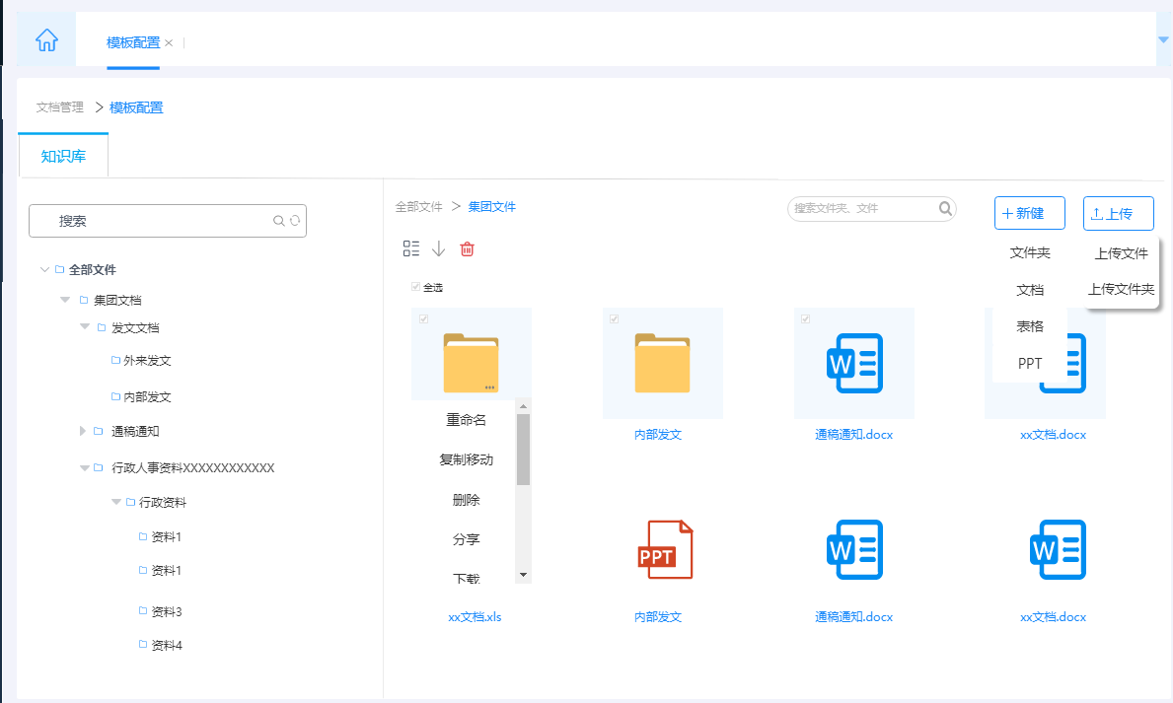Click the xx文档.xls file name
The image size is (1173, 703).
[x=475, y=617]
